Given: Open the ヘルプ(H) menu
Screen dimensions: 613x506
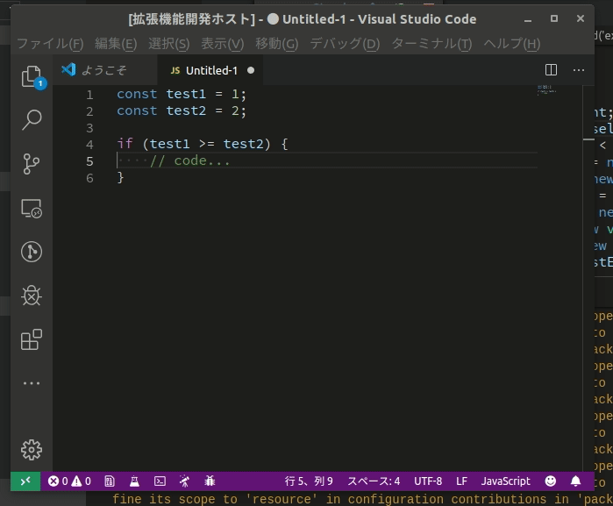Looking at the screenshot, I should click(x=512, y=43).
